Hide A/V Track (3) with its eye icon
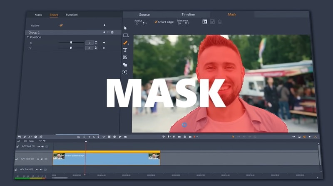This screenshot has width=333, height=186. pos(37,169)
